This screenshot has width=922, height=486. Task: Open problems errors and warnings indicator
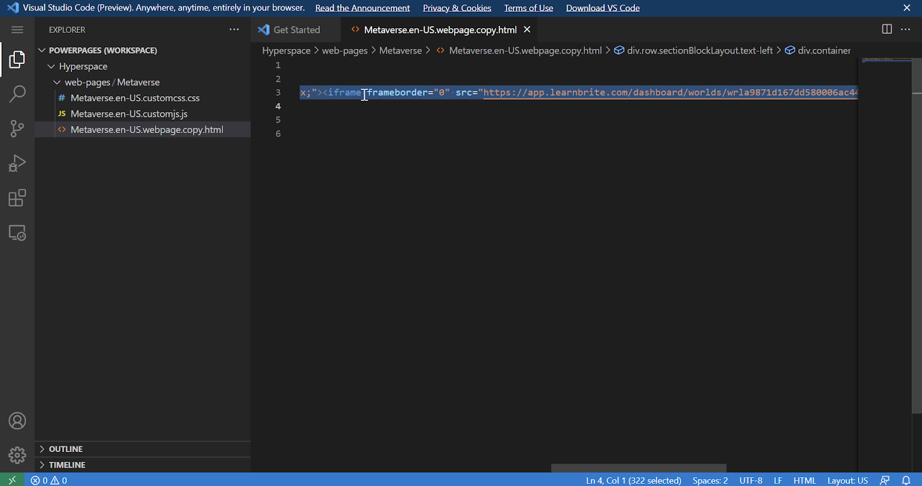click(49, 480)
